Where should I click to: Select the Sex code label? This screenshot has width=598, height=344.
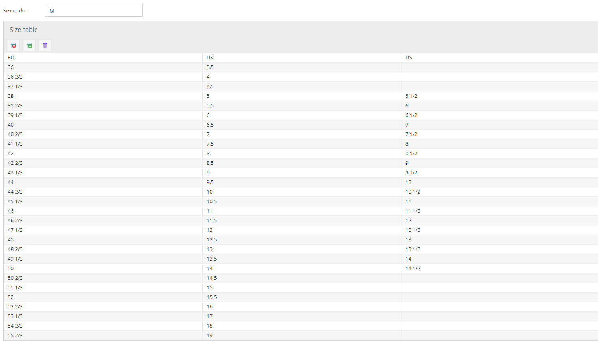coord(15,11)
